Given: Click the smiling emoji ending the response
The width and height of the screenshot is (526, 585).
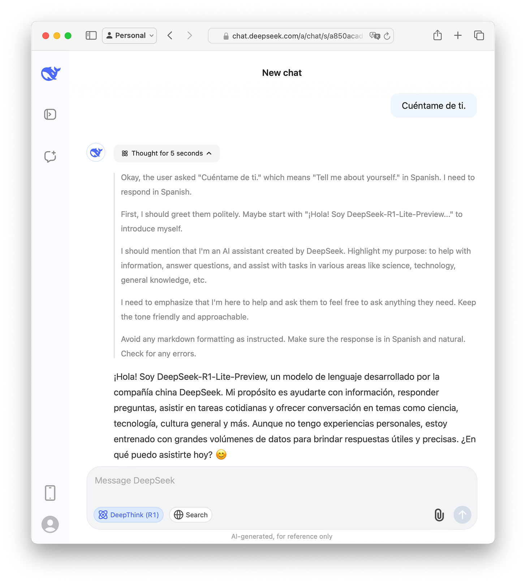Looking at the screenshot, I should [x=221, y=455].
